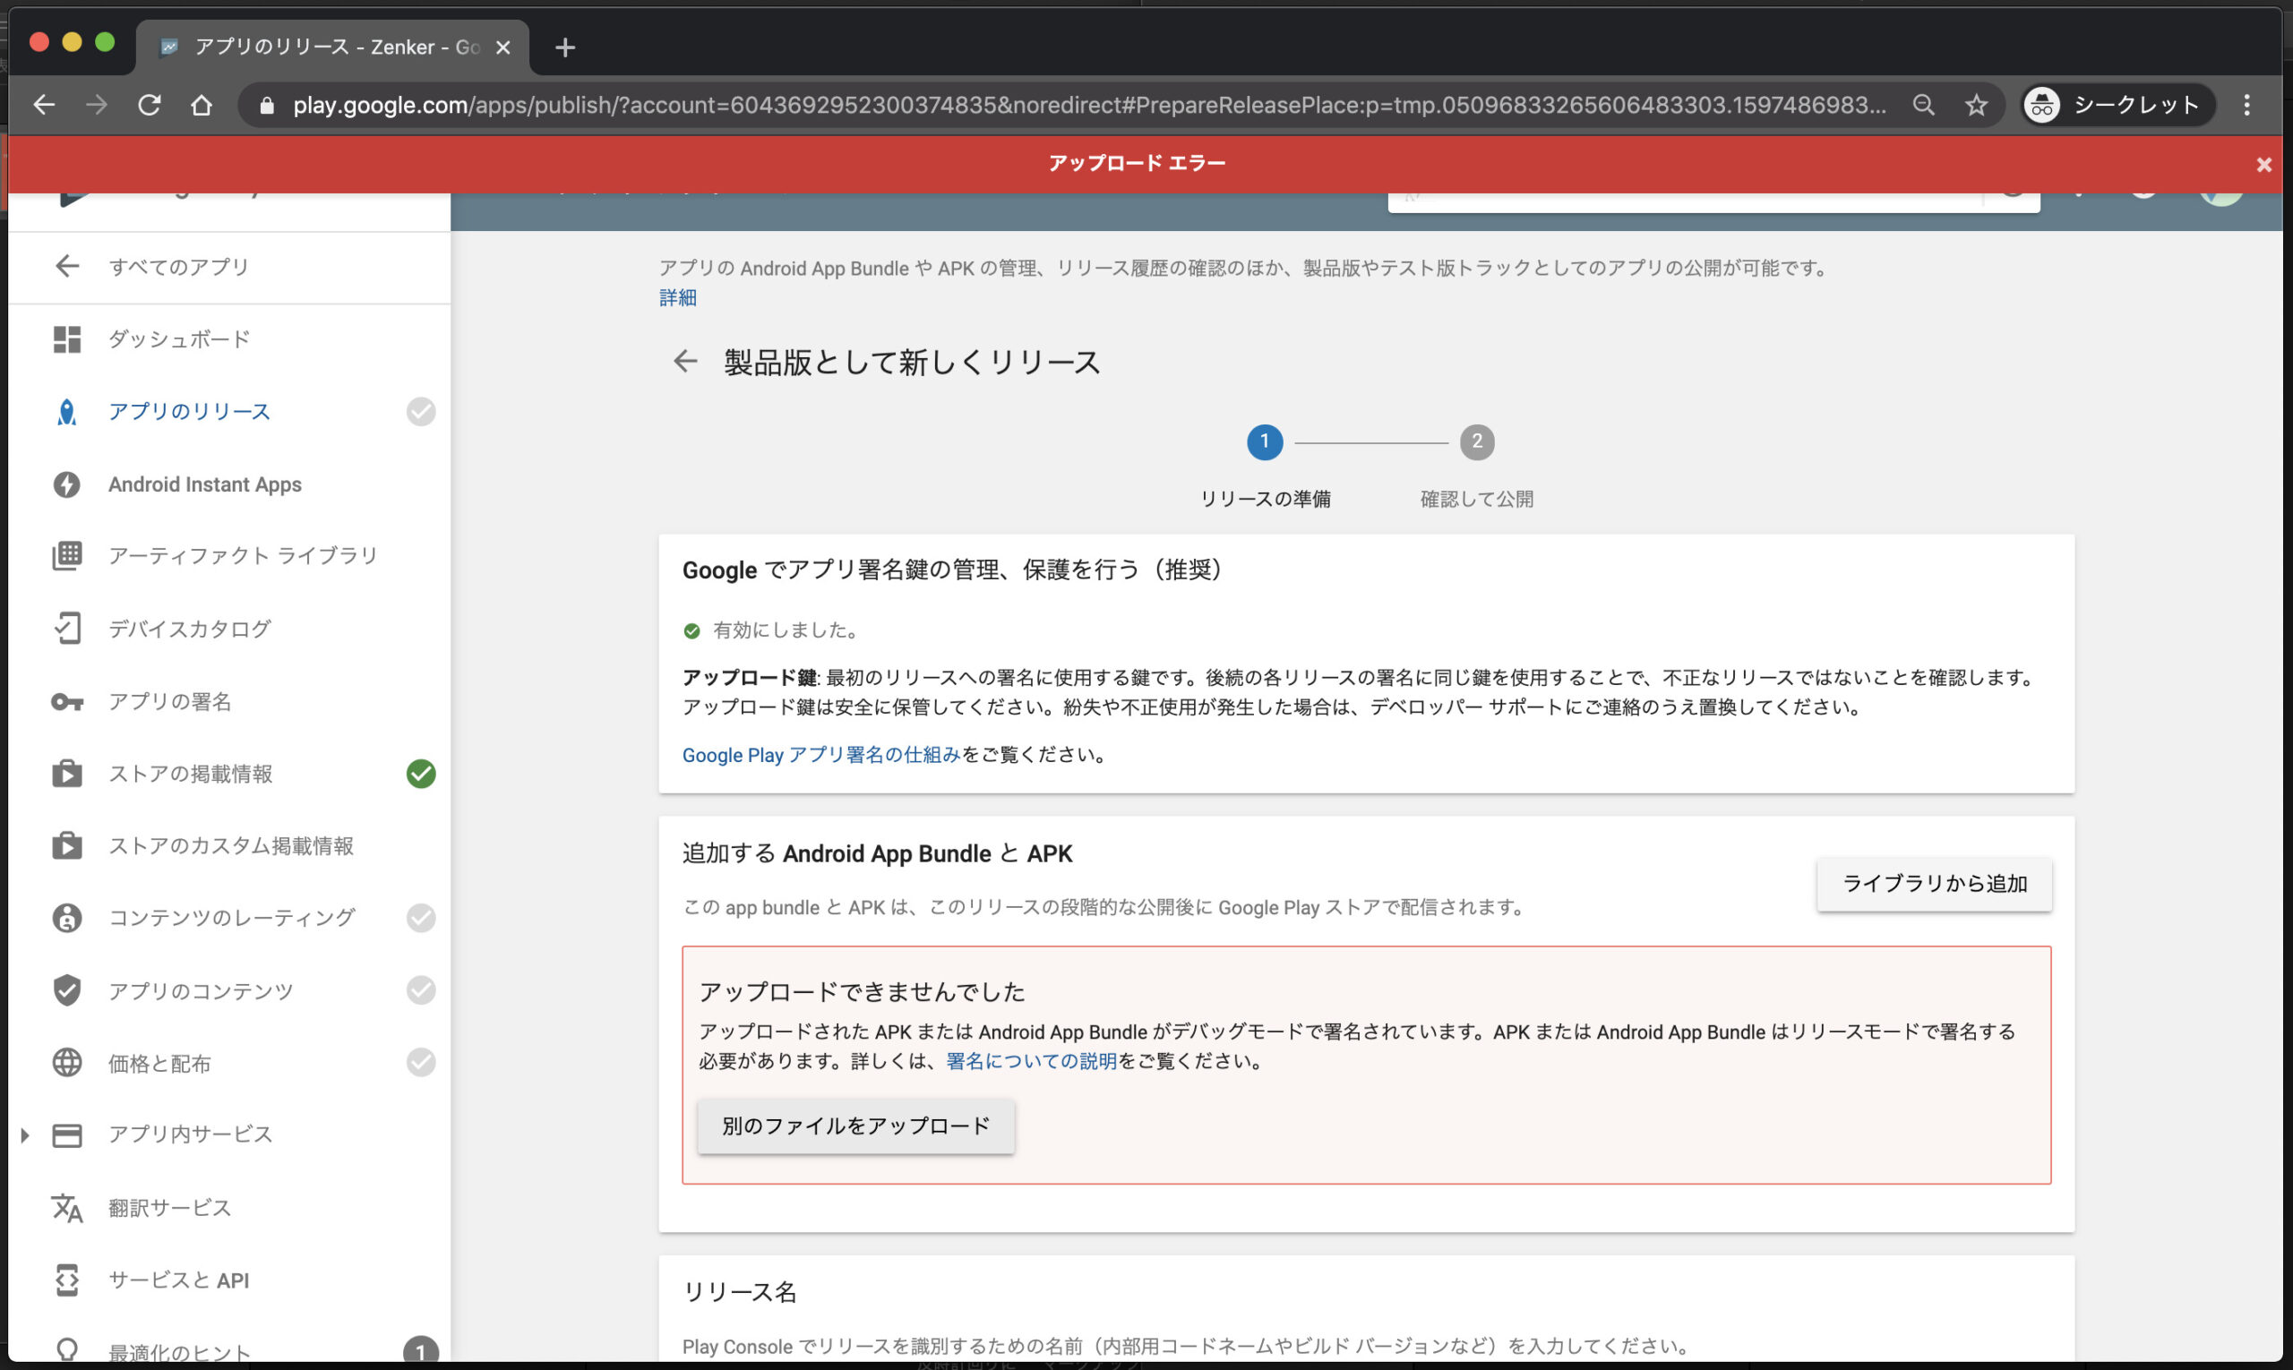
Task: Click the ダッシュボード grid icon
Action: [x=66, y=338]
